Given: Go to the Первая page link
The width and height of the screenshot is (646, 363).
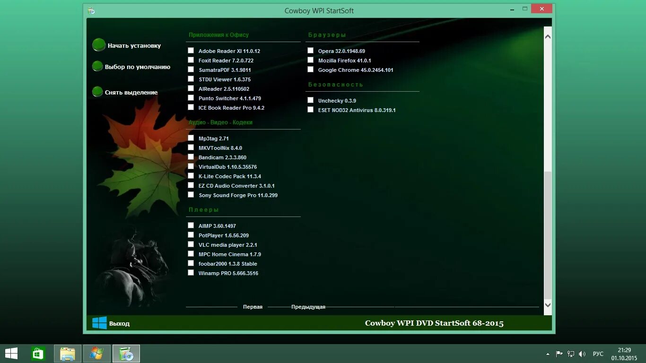Looking at the screenshot, I should pyautogui.click(x=253, y=307).
